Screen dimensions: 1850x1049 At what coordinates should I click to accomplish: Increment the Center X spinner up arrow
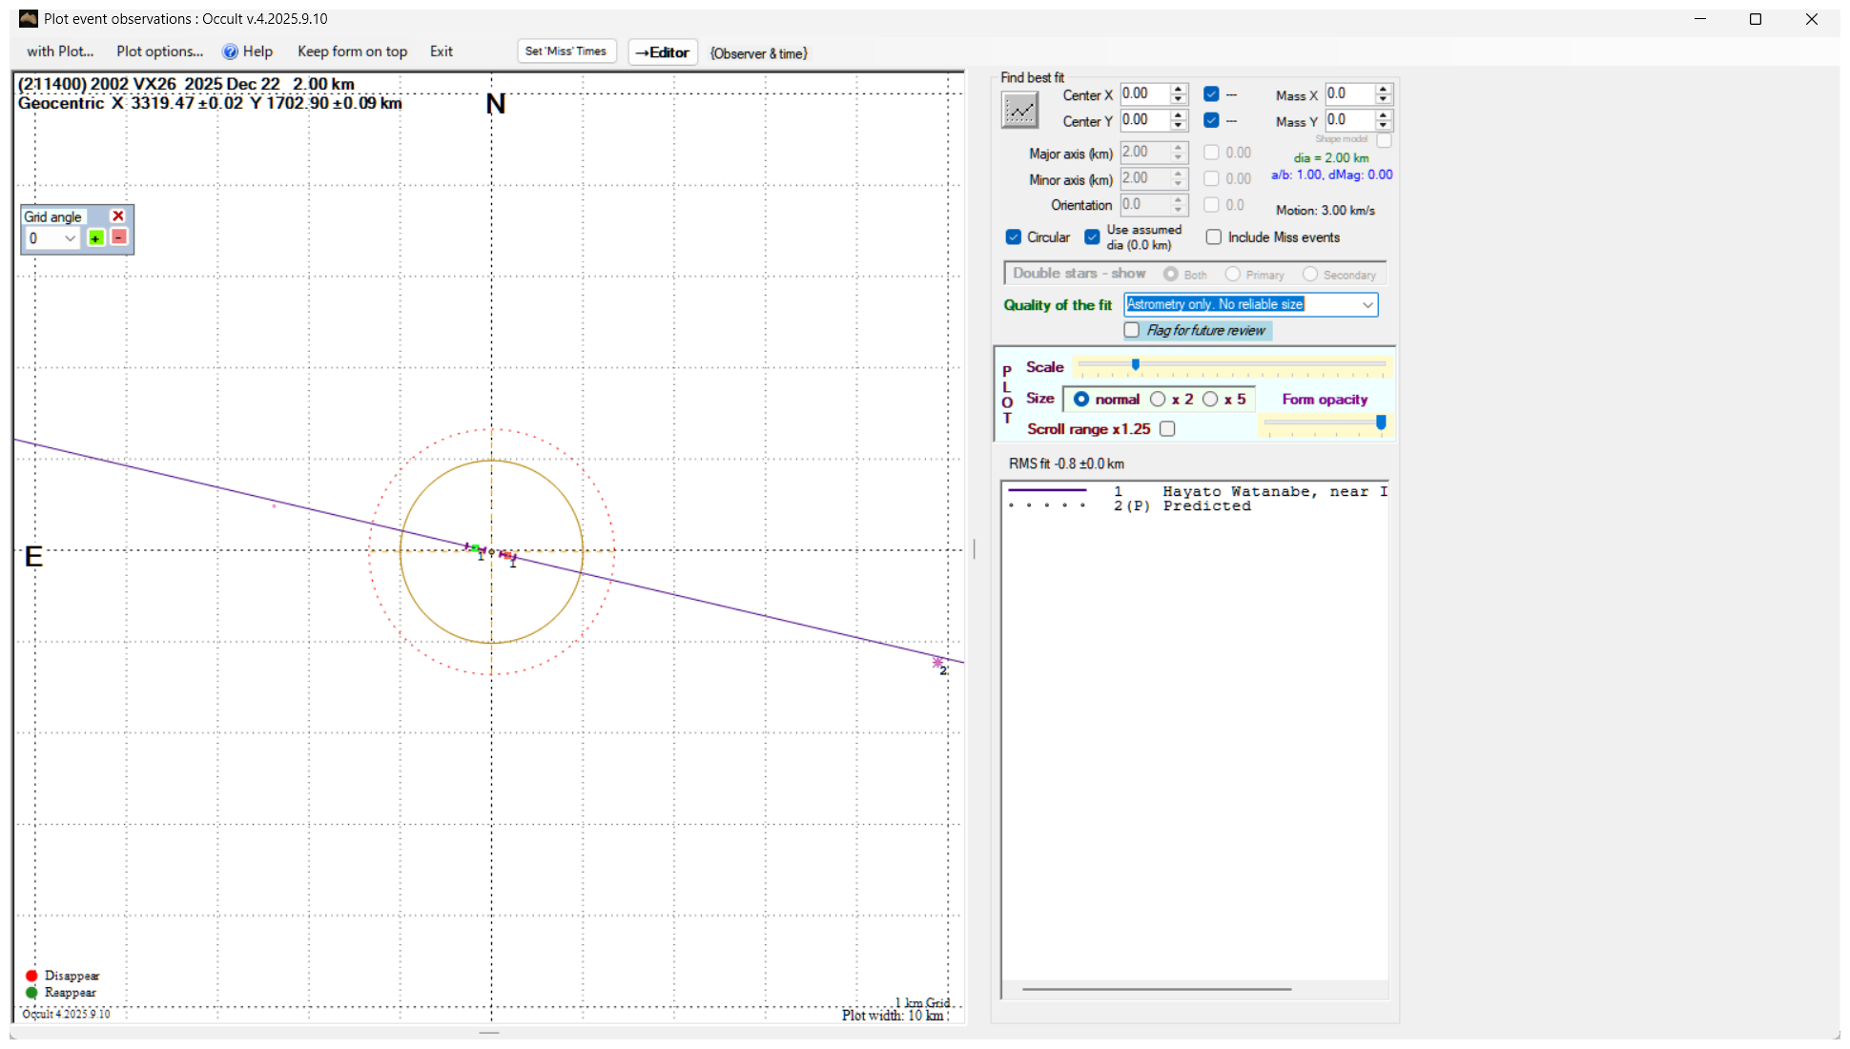click(1179, 89)
